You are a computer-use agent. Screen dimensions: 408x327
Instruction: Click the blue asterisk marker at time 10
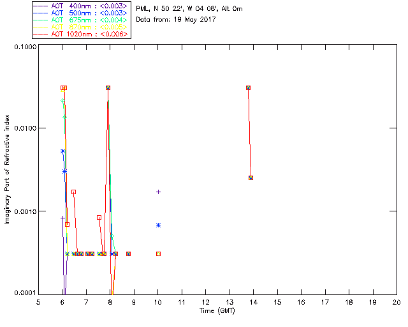point(158,225)
